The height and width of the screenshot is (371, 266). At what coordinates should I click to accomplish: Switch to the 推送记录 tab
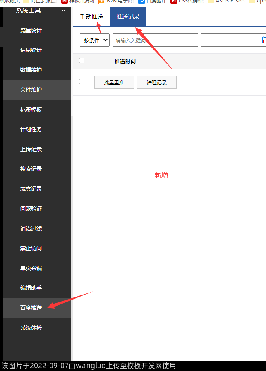[128, 17]
